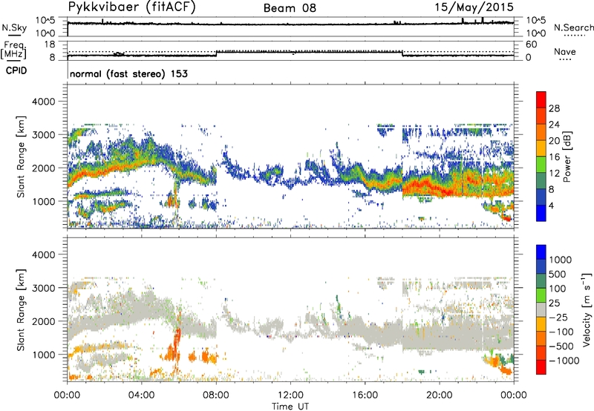The image size is (594, 411).
Task: Pick the bright blue top Velocity colorbar swatch
Action: pyautogui.click(x=541, y=252)
